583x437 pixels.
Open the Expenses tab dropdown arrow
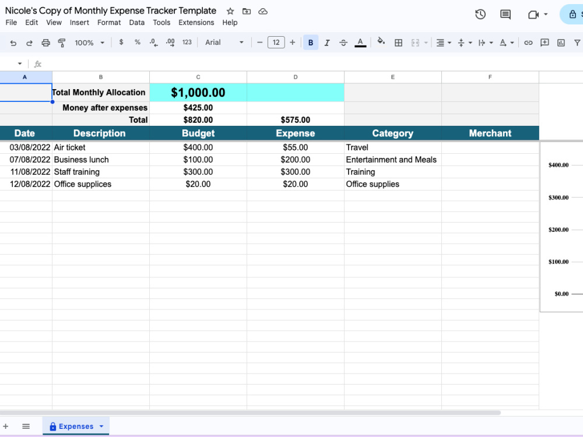[101, 427]
